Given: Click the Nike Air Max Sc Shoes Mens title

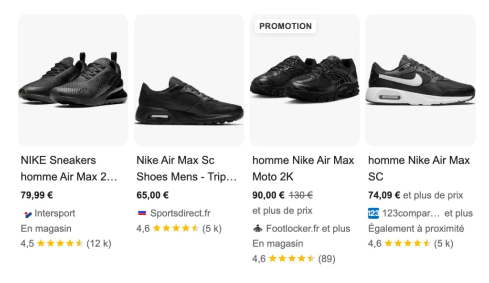Looking at the screenshot, I should [x=186, y=168].
